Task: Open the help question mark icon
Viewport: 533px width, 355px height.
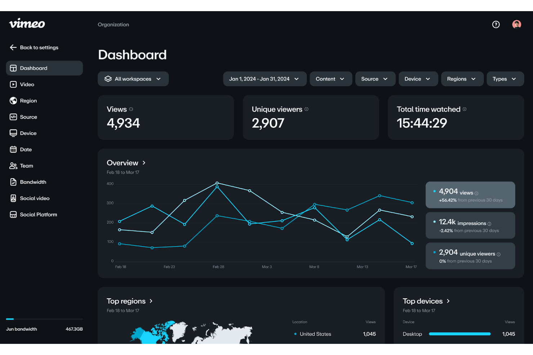Action: [x=496, y=24]
